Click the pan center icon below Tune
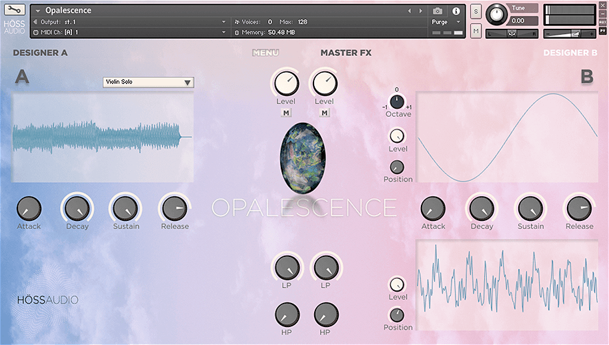 click(512, 34)
